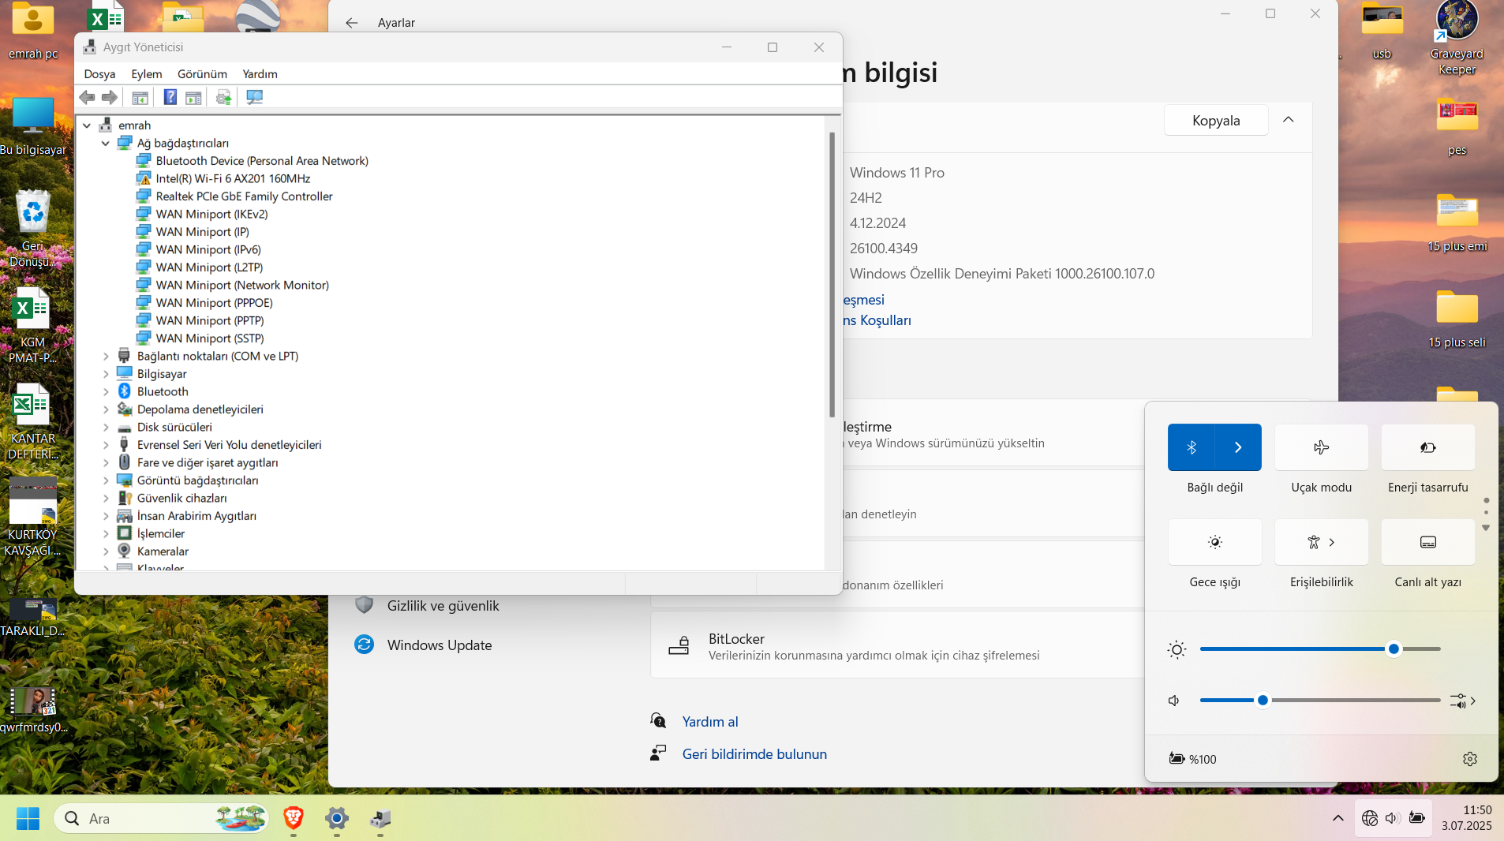Open the Yardım menu

(260, 74)
